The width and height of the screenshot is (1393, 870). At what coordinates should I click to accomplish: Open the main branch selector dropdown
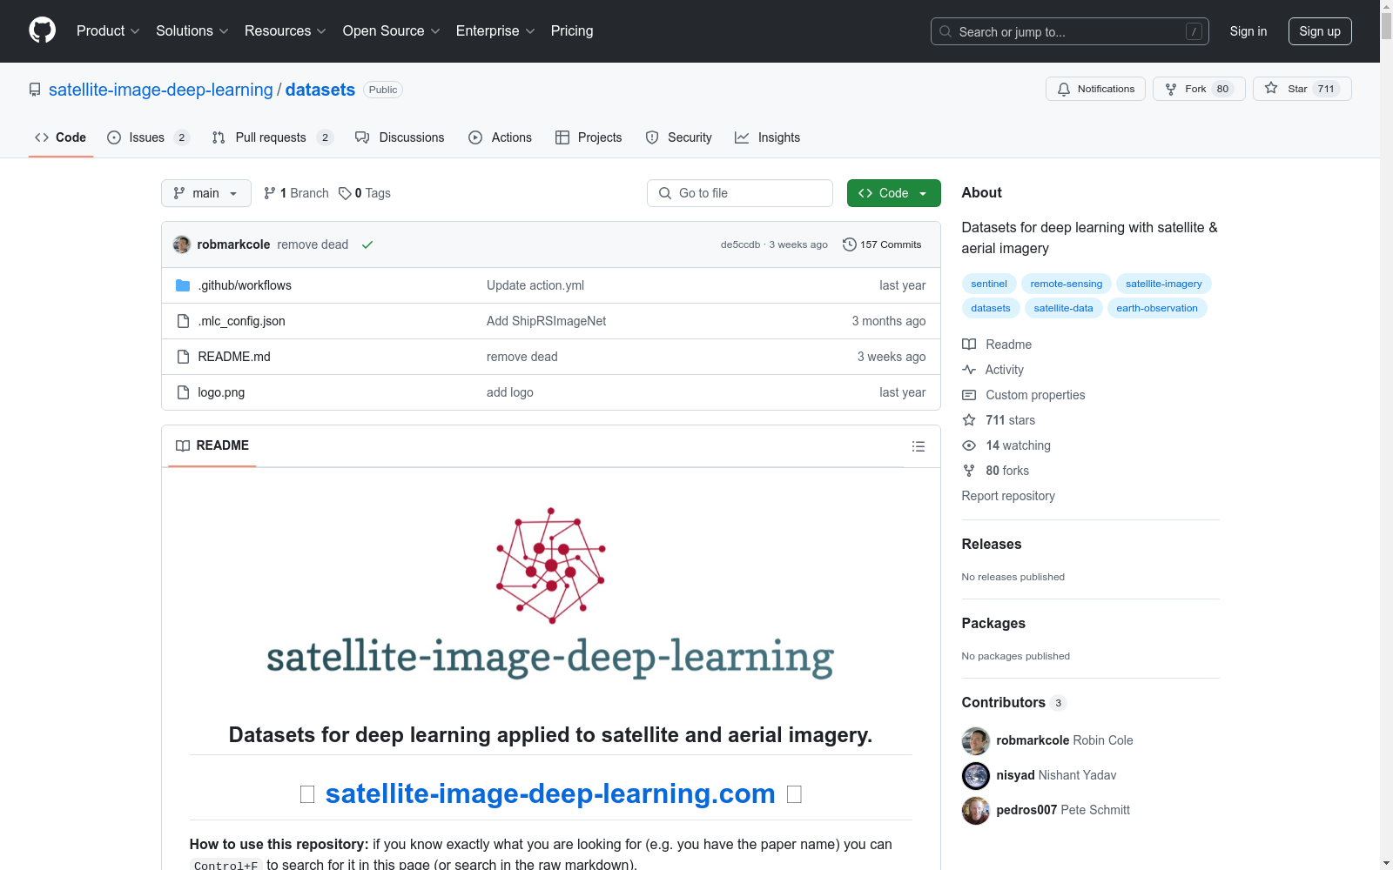coord(206,193)
